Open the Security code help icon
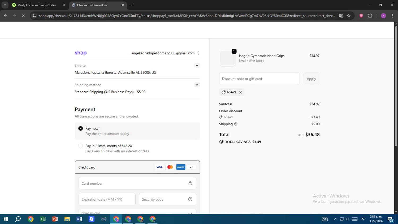398x224 pixels. (190, 199)
